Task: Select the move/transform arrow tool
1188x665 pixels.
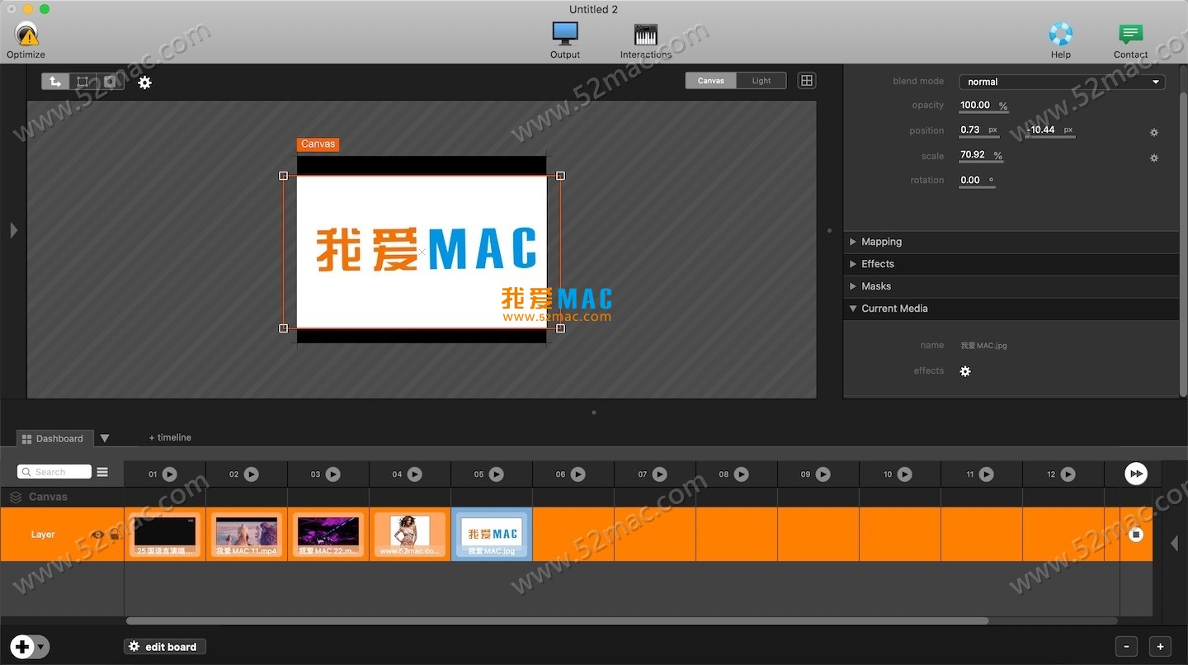Action: [55, 82]
